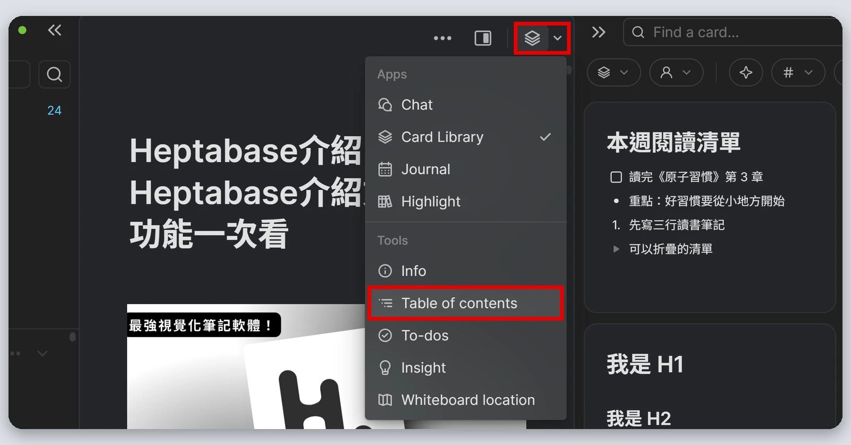Collapse right panel with double chevron
Image resolution: width=851 pixels, height=445 pixels.
pos(599,32)
